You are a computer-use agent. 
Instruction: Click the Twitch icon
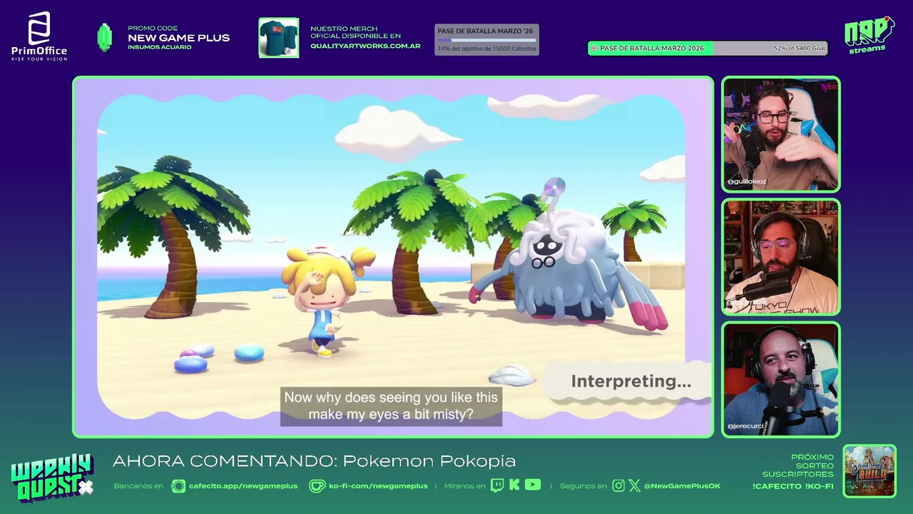click(x=496, y=485)
